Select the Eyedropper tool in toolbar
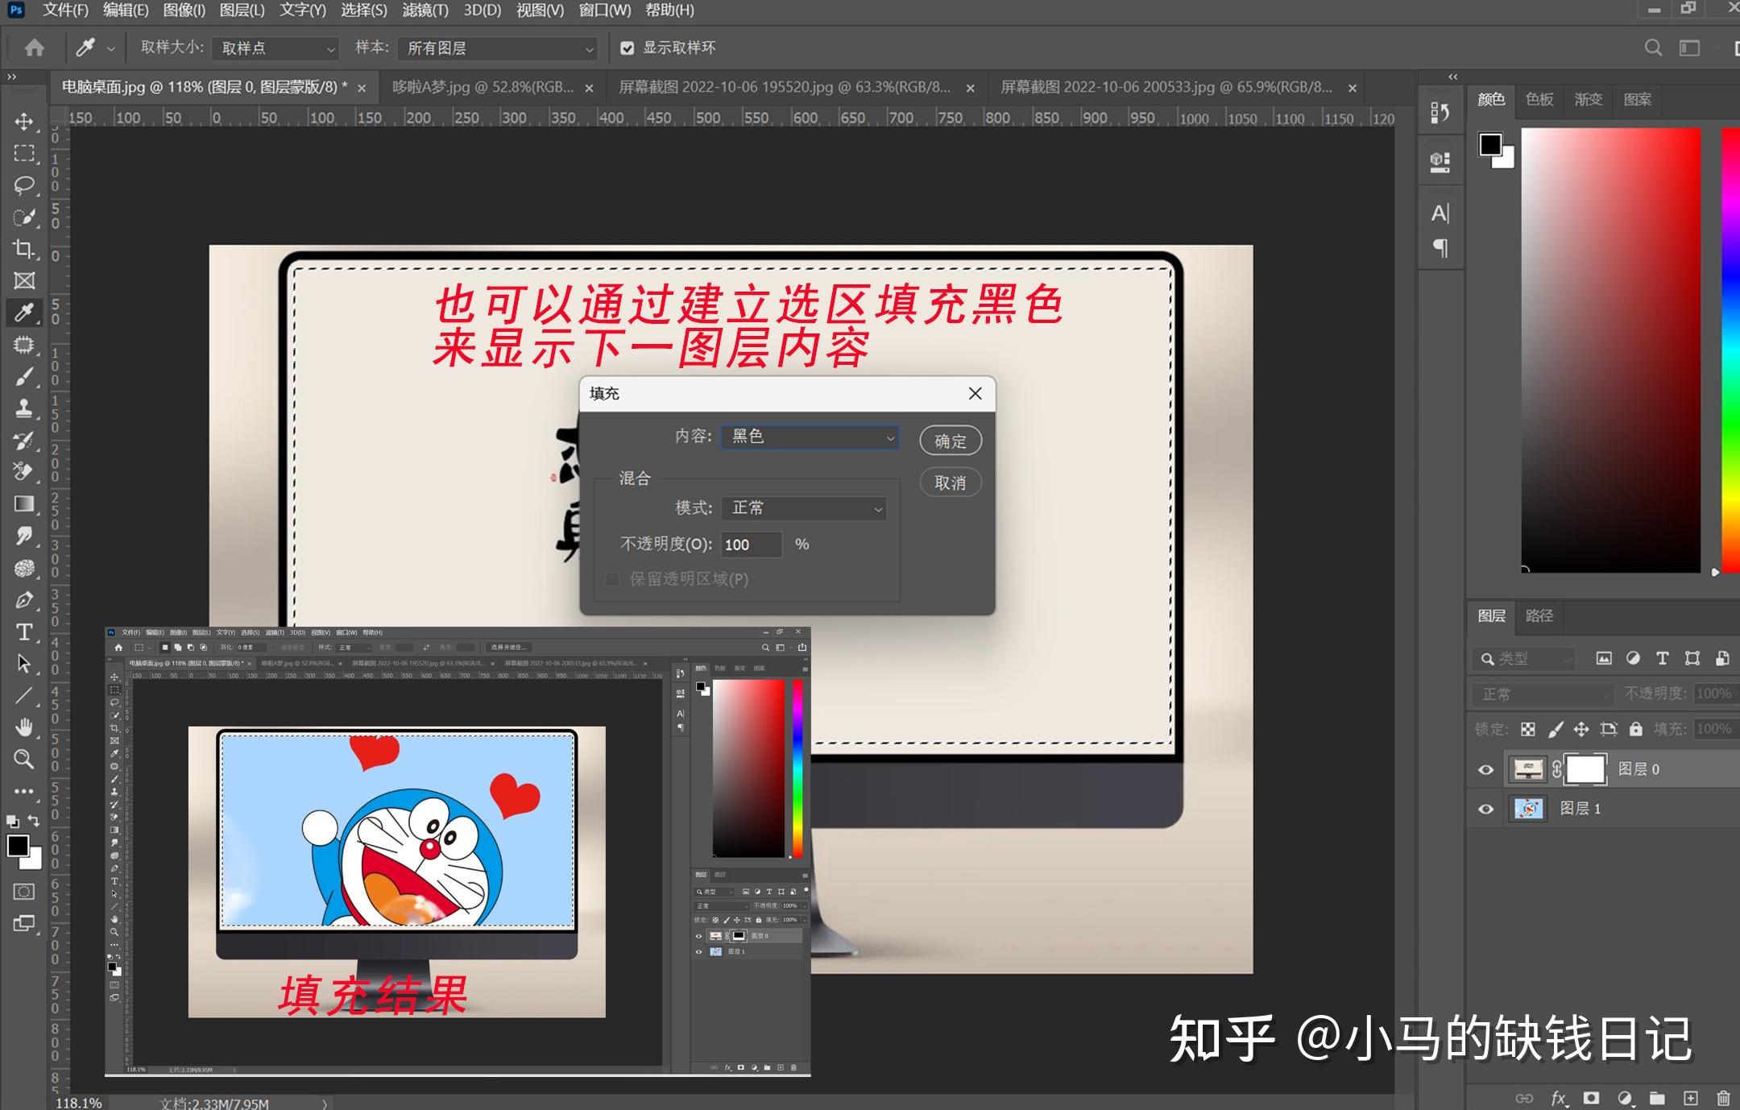1740x1110 pixels. pyautogui.click(x=24, y=313)
